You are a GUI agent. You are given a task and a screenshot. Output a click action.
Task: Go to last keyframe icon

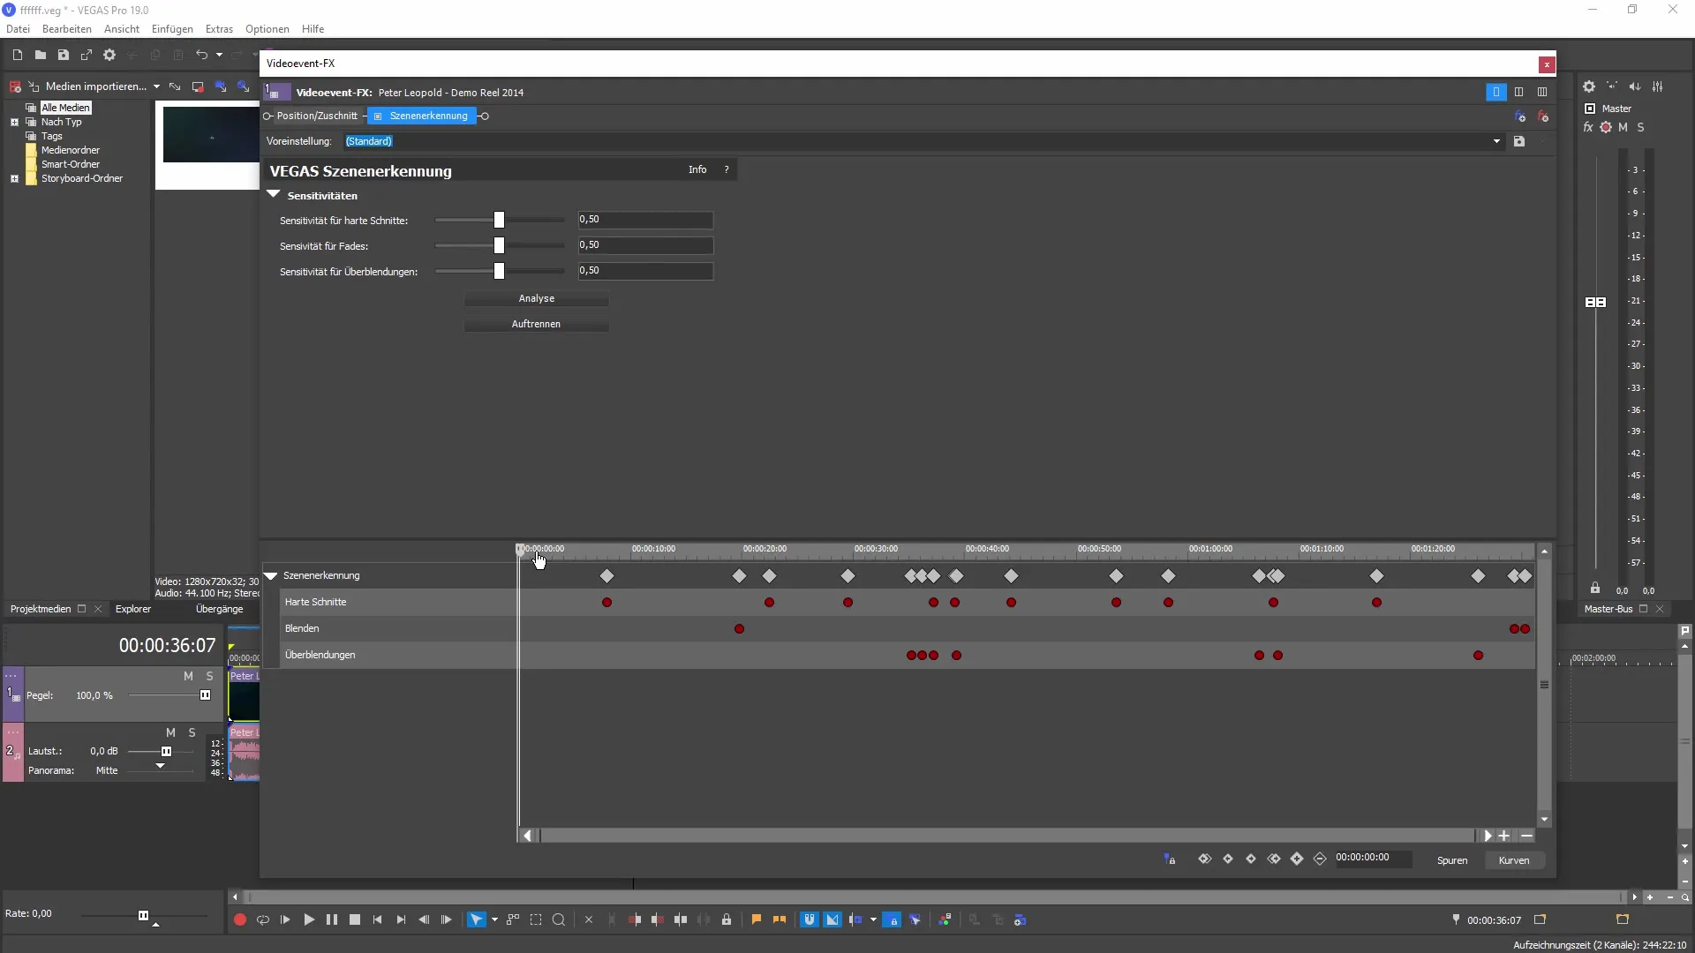click(1274, 859)
